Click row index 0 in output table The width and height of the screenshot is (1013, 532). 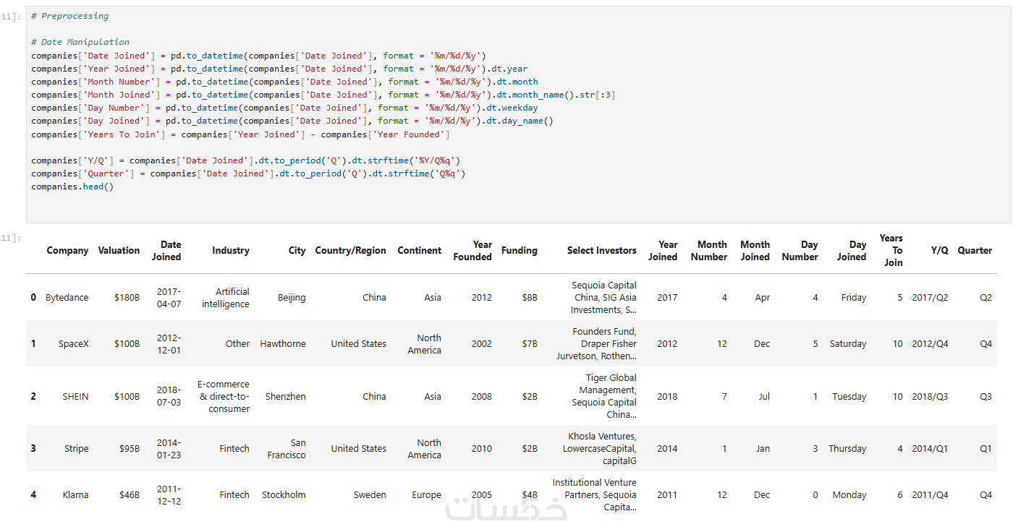33,298
